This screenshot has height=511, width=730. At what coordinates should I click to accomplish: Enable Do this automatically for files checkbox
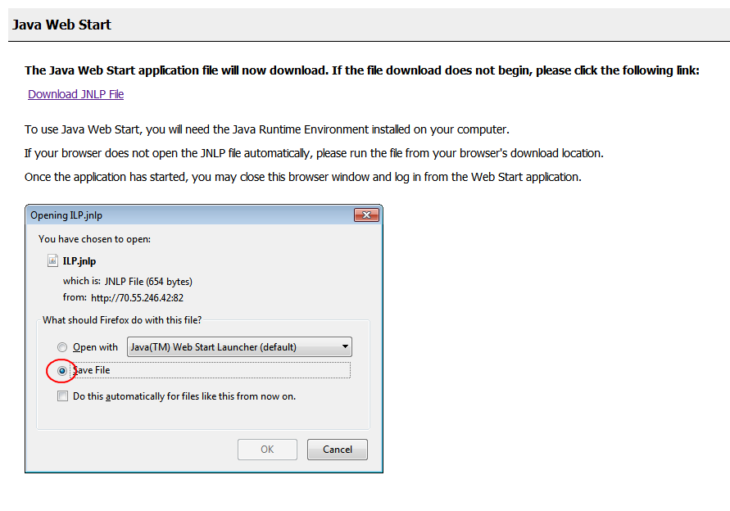click(62, 396)
